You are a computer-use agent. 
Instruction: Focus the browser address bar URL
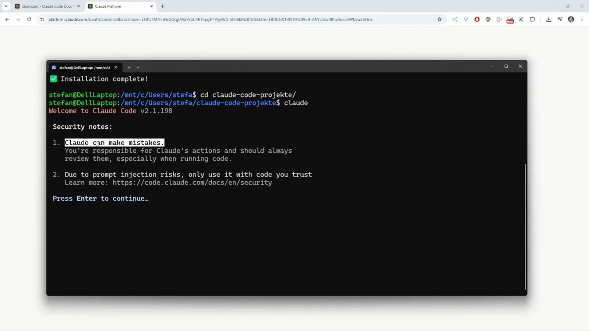tap(210, 19)
